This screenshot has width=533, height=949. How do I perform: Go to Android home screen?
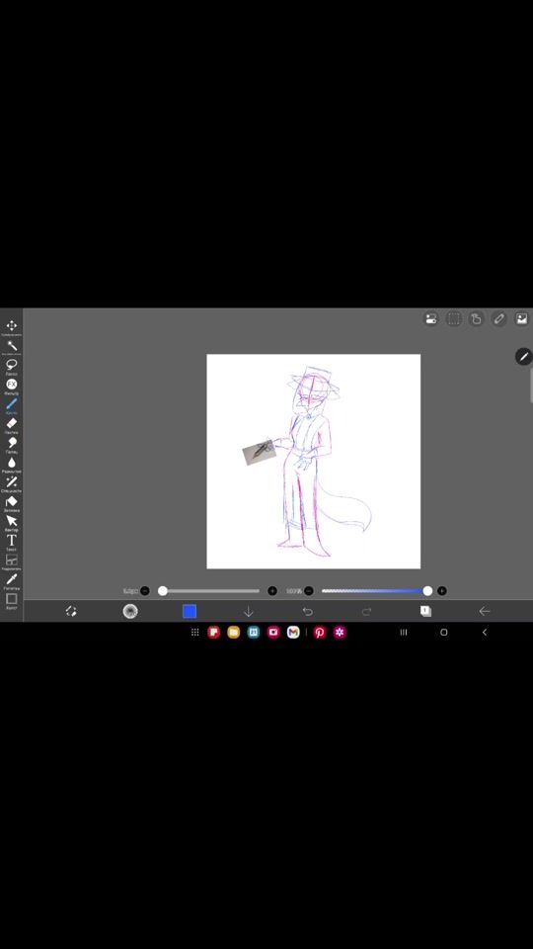[x=443, y=632]
